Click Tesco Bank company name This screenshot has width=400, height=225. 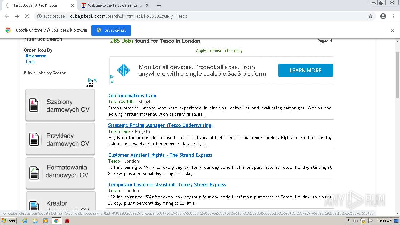tap(119, 131)
